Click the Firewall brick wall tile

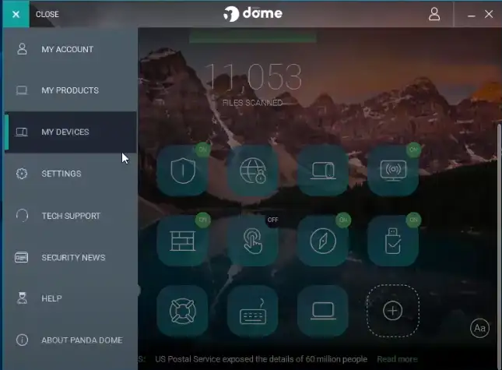point(182,240)
